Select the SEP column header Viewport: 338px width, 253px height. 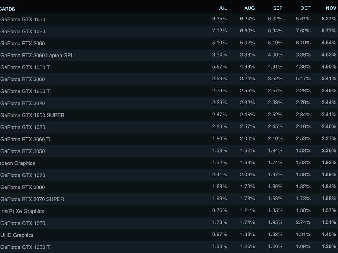(x=277, y=8)
